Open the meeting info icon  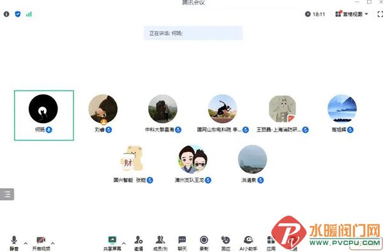pyautogui.click(x=6, y=14)
